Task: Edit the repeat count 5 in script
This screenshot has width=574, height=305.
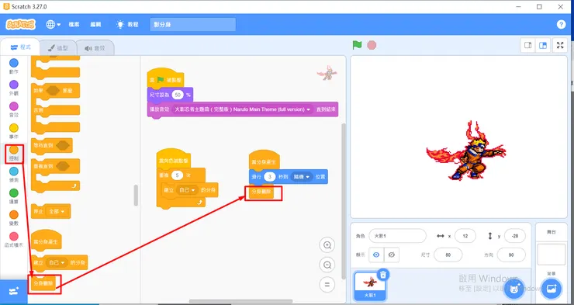Action: 177,175
